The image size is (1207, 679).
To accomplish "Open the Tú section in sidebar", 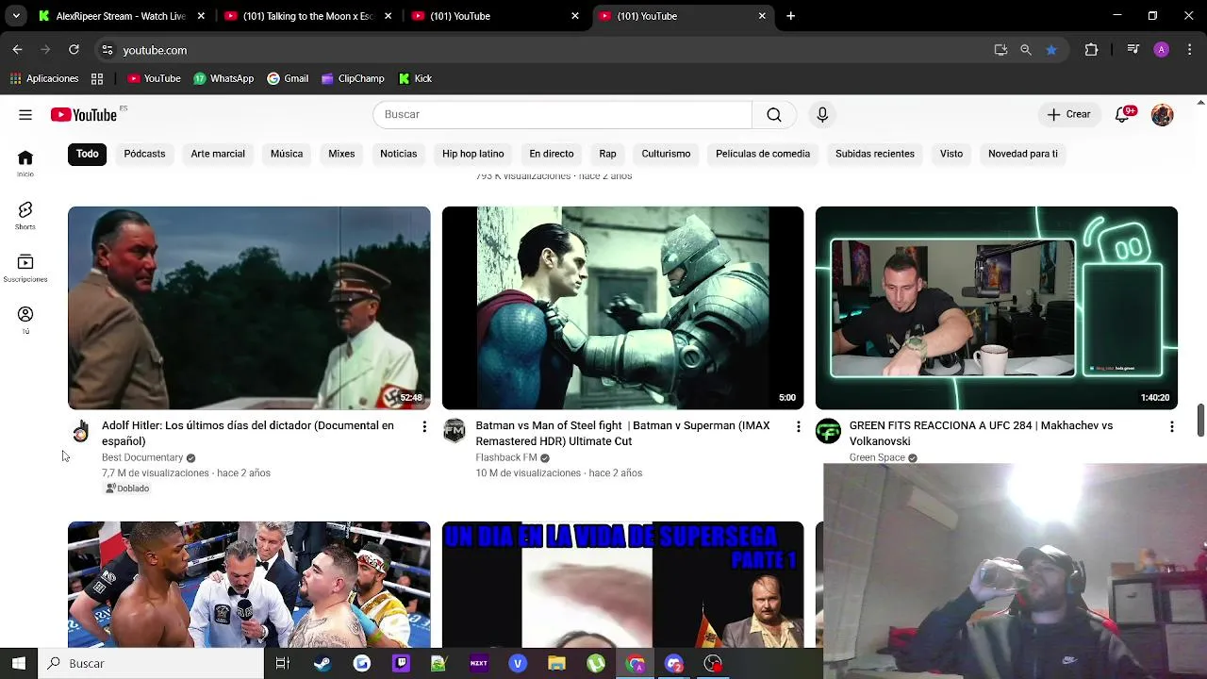I will click(x=25, y=321).
